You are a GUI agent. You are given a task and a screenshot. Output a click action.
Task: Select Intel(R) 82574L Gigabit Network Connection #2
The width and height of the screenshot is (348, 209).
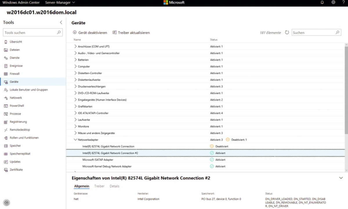click(205, 153)
